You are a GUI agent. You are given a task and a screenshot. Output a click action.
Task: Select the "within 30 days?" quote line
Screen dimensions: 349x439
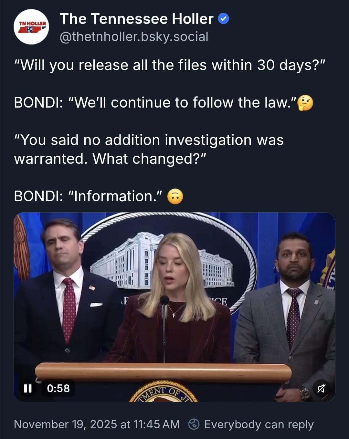tap(169, 65)
